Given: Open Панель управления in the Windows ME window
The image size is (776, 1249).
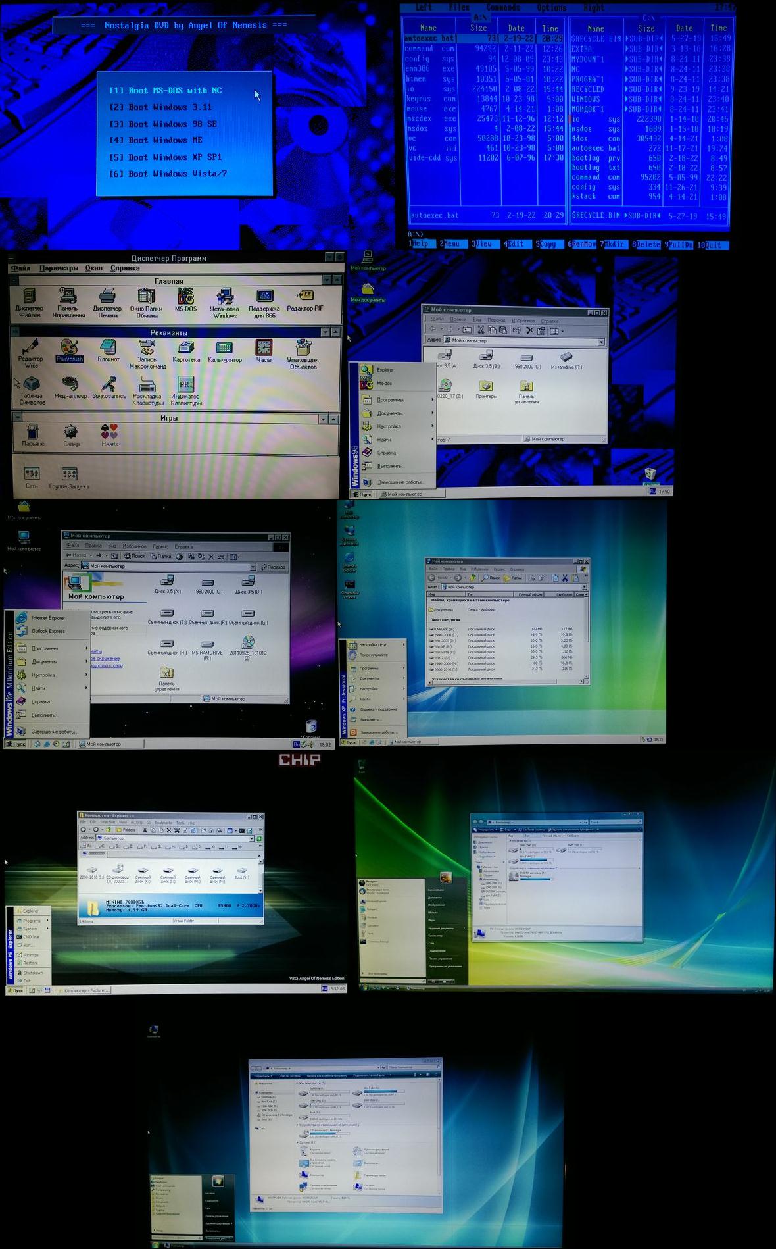Looking at the screenshot, I should point(167,679).
